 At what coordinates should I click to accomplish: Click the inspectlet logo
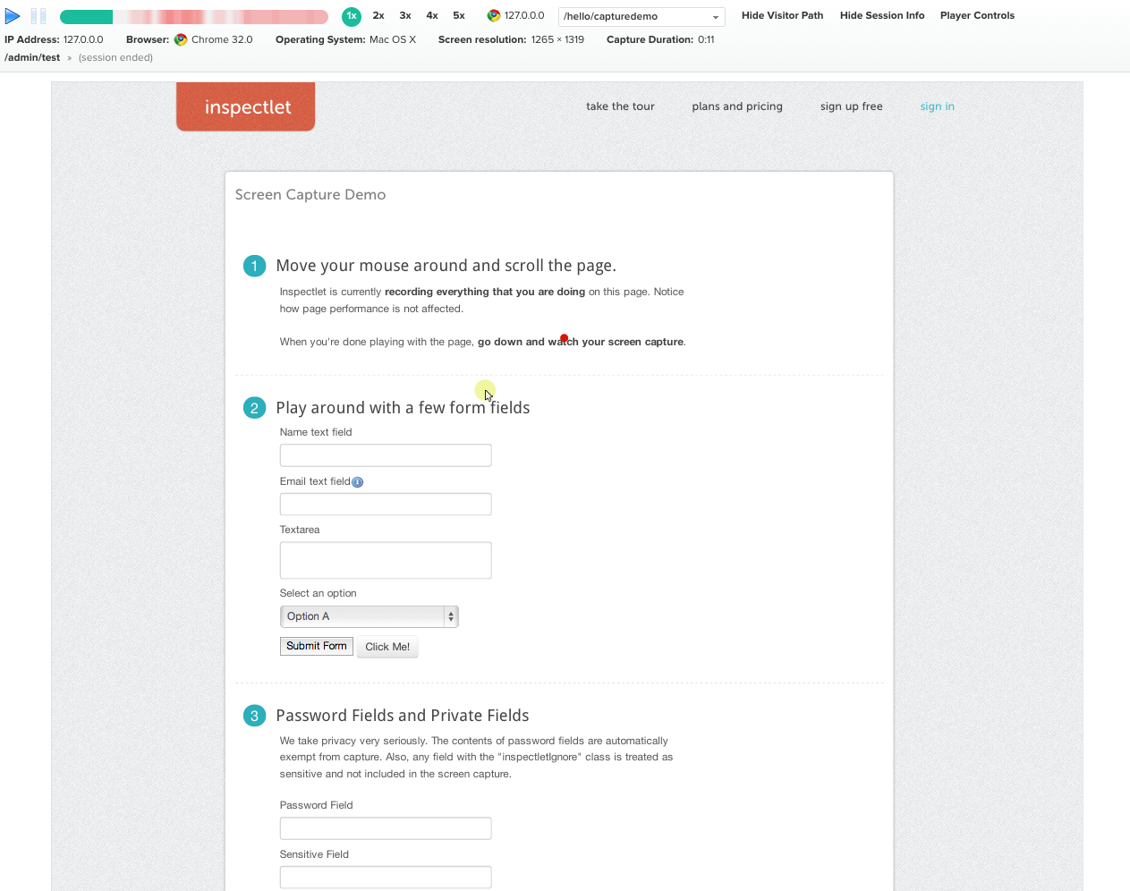[246, 106]
